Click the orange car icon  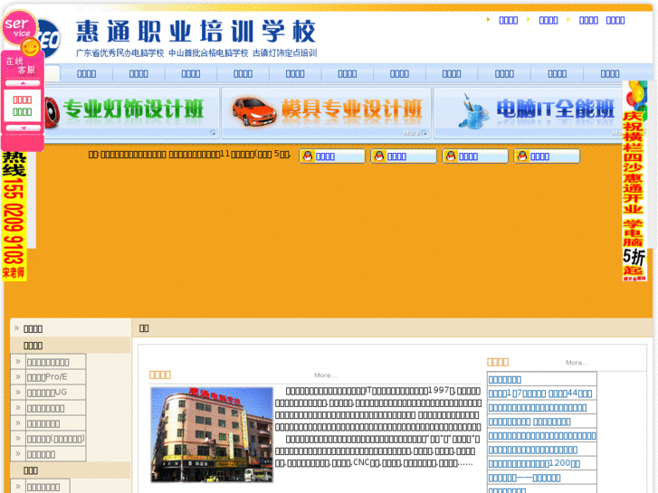pyautogui.click(x=253, y=111)
